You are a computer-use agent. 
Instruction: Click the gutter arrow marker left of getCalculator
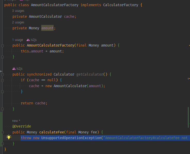pos(1,71)
